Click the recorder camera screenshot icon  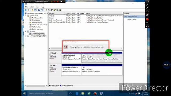(61, 1)
